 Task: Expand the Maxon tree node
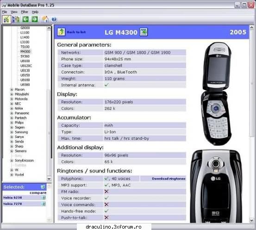pos(12,89)
